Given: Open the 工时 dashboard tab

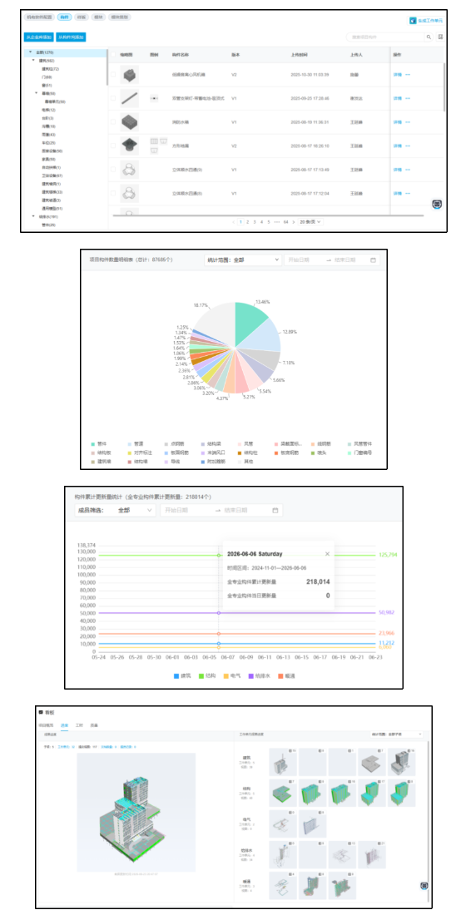Looking at the screenshot, I should (x=79, y=725).
